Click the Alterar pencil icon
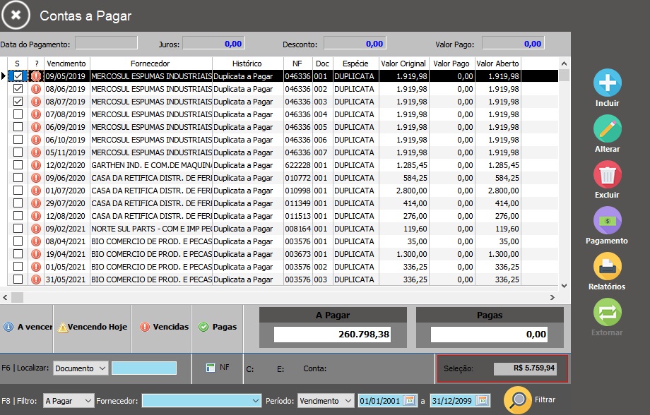Image resolution: width=650 pixels, height=415 pixels. pyautogui.click(x=607, y=129)
